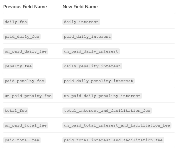
Task: Click the paid_daily_penality_interest field name
Action: point(98,81)
